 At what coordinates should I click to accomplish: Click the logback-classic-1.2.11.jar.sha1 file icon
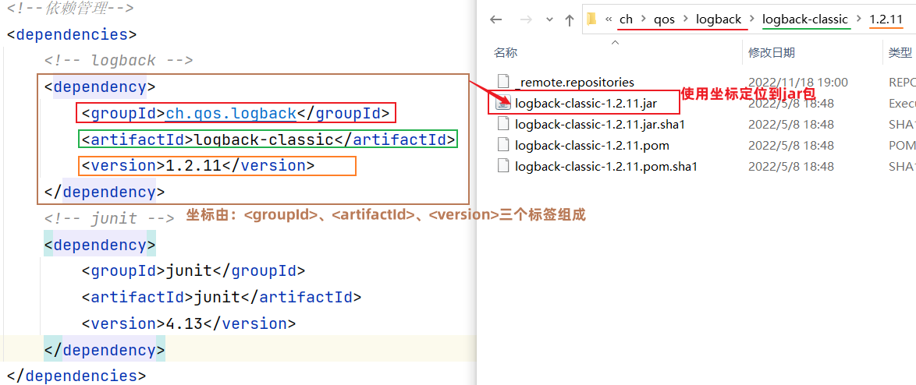pyautogui.click(x=503, y=124)
